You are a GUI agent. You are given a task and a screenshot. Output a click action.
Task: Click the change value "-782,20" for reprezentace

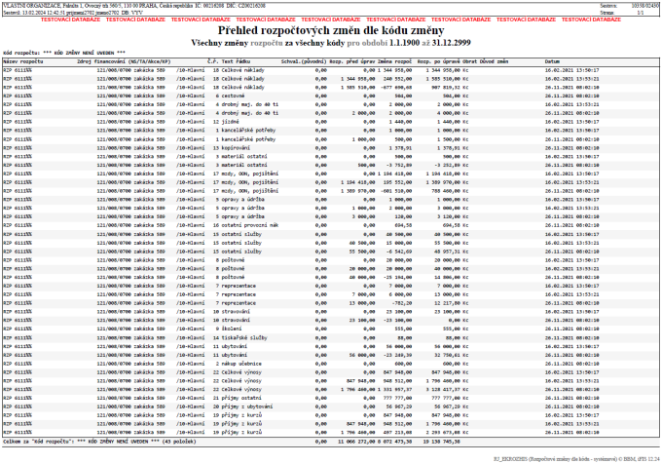(x=402, y=303)
